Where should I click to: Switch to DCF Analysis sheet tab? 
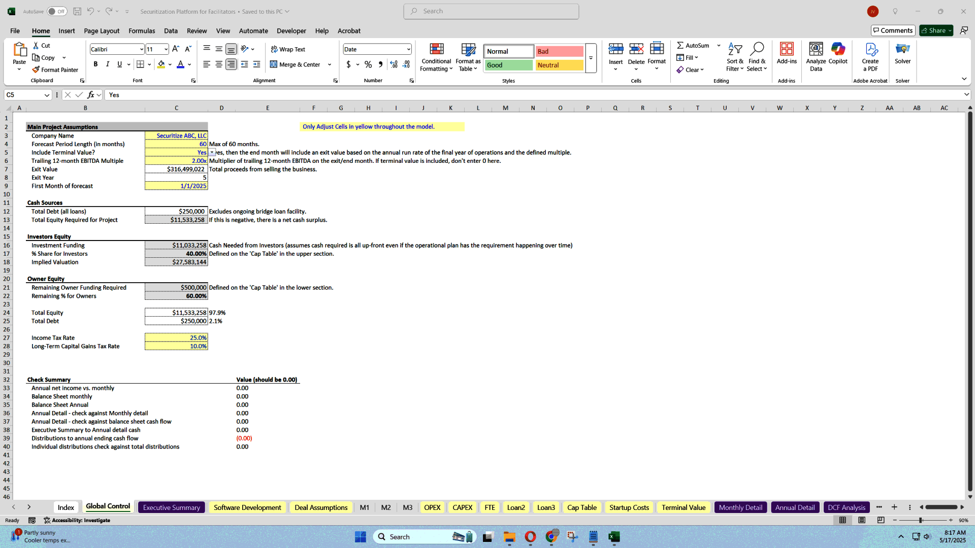click(847, 507)
